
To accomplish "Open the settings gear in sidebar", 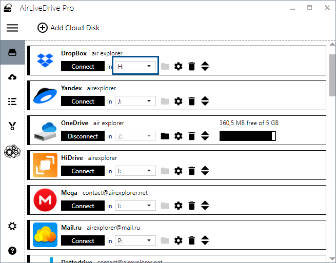I will [x=12, y=226].
